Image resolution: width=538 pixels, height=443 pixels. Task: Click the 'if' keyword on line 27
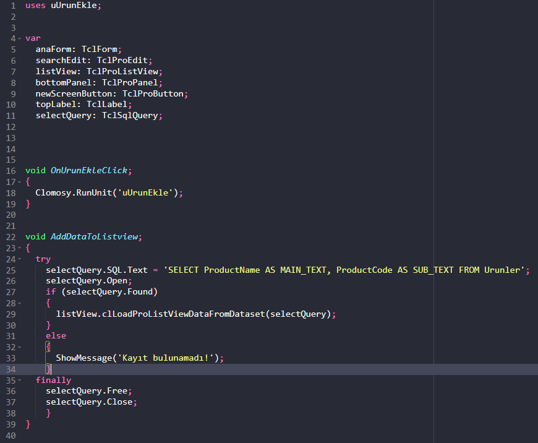click(51, 292)
